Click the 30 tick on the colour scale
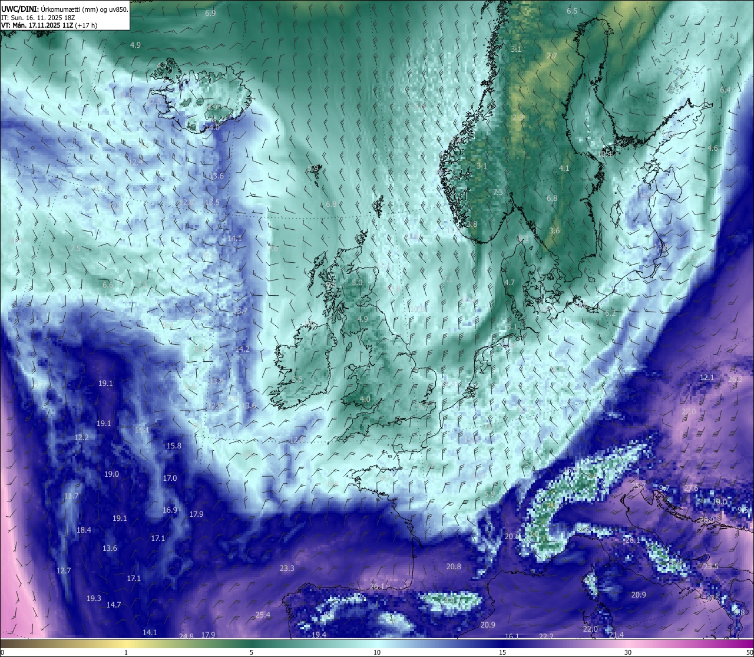The image size is (754, 657). click(628, 652)
